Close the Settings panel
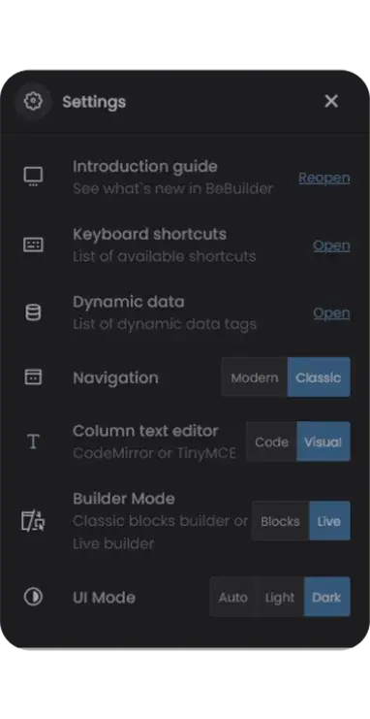The image size is (370, 719). click(331, 101)
